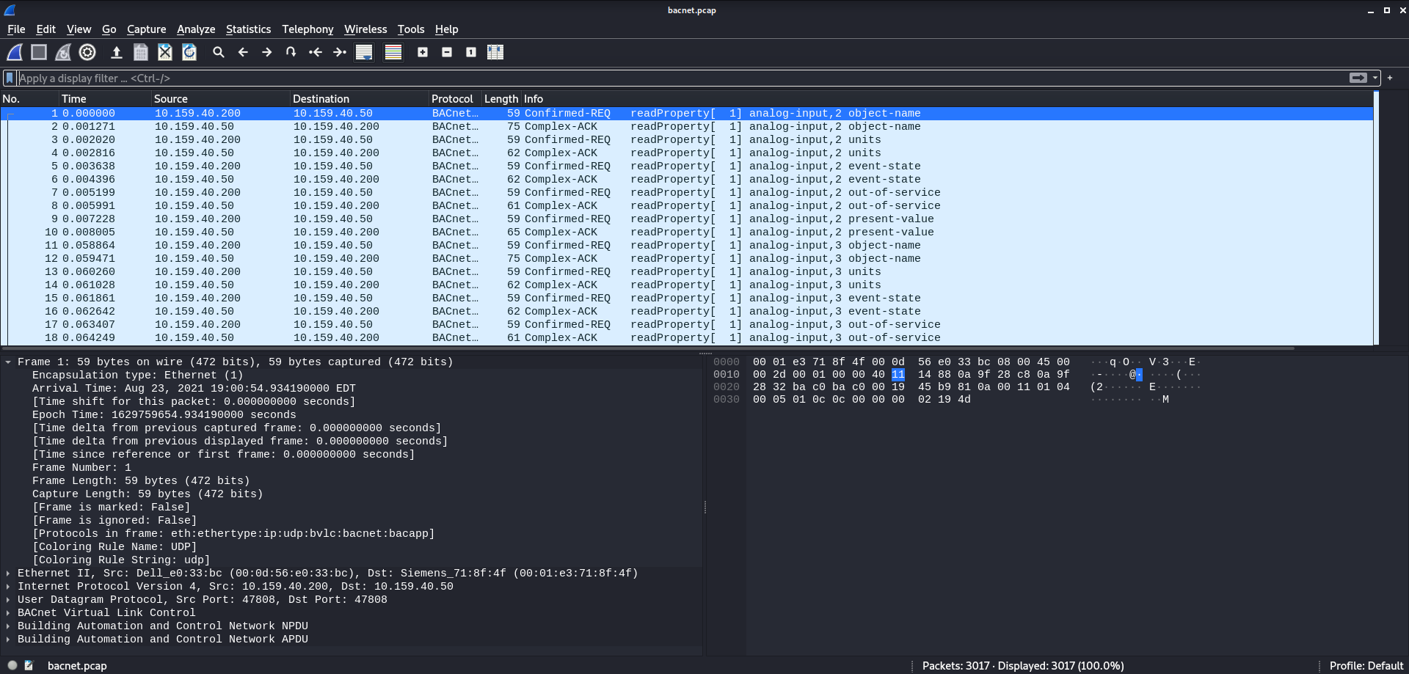Image resolution: width=1409 pixels, height=674 pixels.
Task: Sort by Destination column header
Action: point(360,98)
